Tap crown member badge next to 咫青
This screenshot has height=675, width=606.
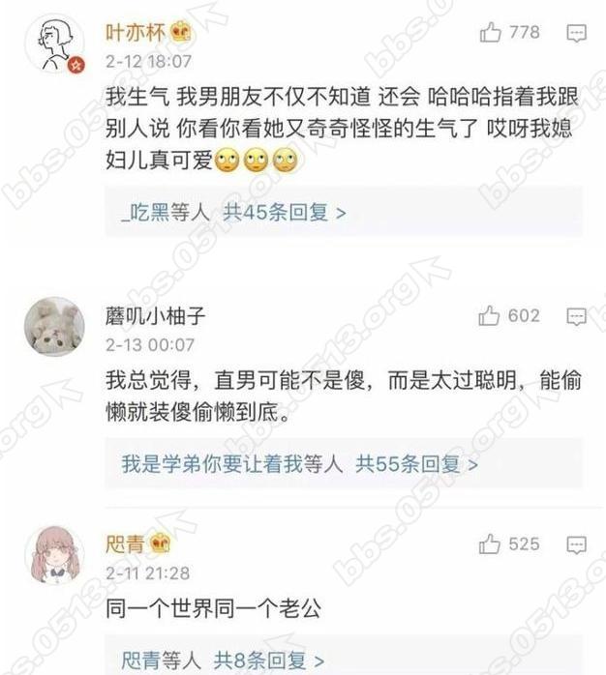click(160, 543)
